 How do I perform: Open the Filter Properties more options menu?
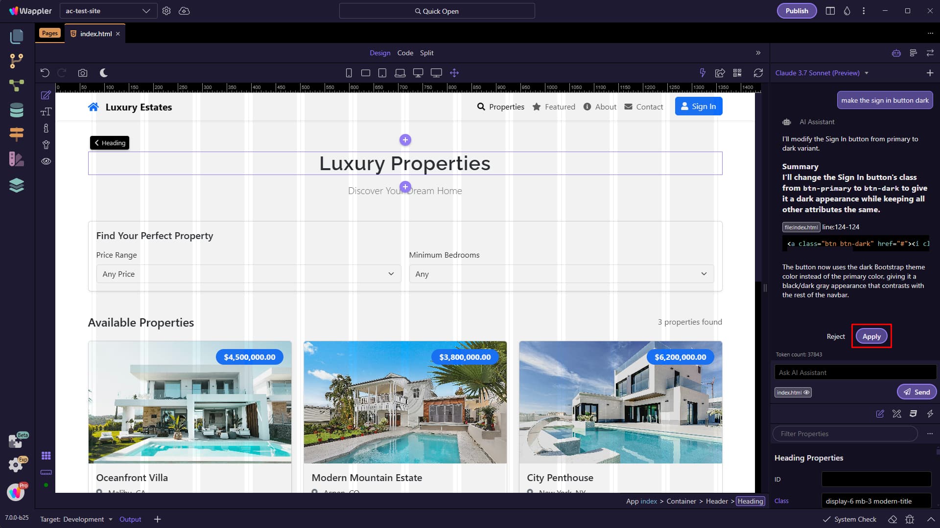click(930, 434)
